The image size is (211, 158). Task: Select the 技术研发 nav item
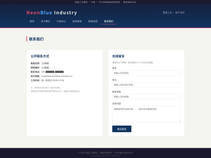tap(77, 21)
